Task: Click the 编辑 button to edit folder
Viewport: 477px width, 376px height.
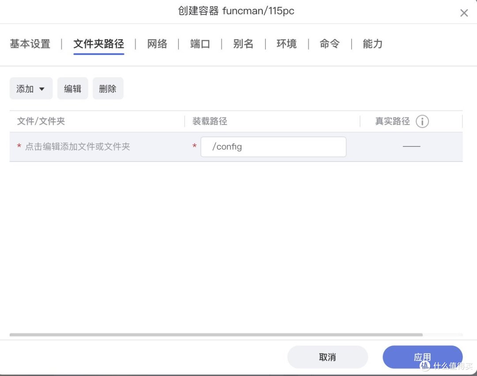Action: click(x=72, y=88)
